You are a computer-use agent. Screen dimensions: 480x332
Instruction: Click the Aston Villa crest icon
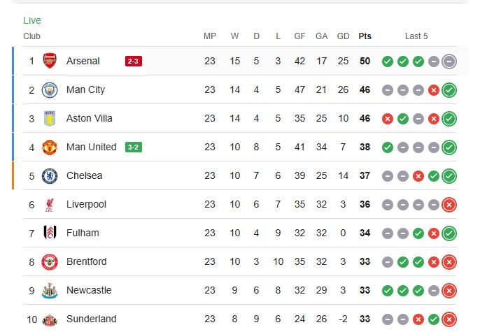pyautogui.click(x=50, y=118)
